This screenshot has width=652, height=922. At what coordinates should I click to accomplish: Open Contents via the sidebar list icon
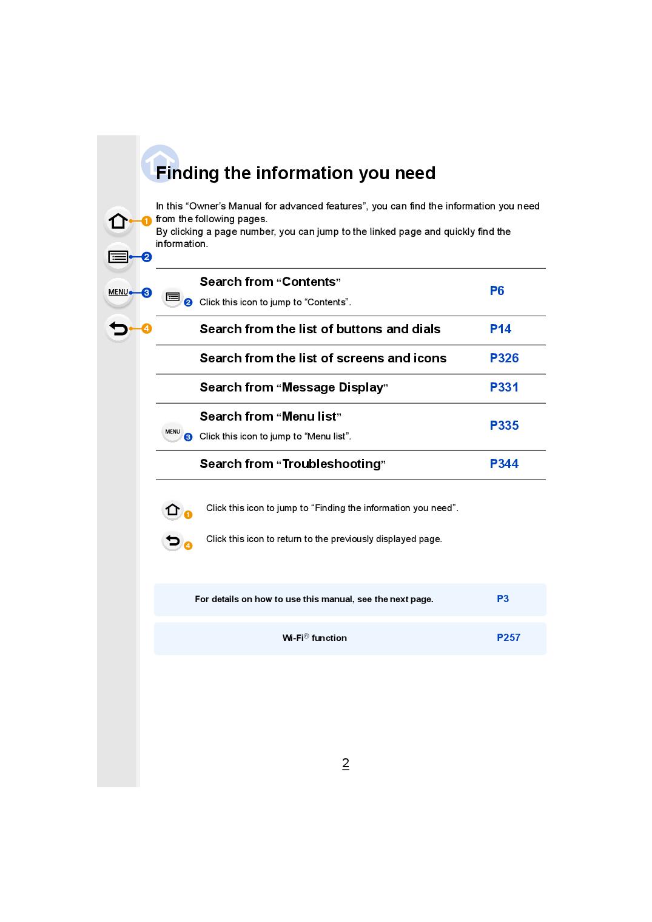point(118,257)
